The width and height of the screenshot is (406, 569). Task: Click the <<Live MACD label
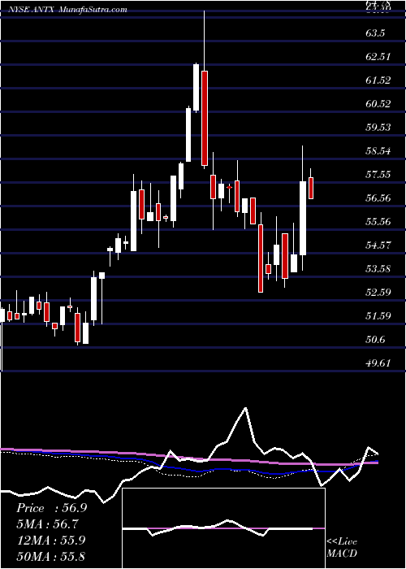(x=342, y=547)
